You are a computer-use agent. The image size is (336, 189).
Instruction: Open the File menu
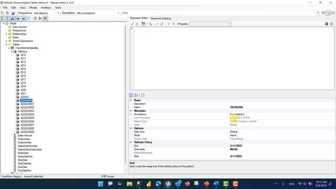tap(5, 7)
